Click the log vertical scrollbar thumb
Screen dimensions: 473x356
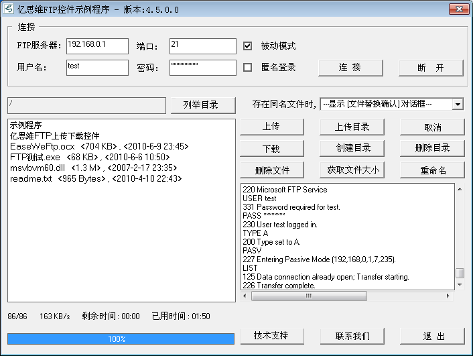[x=460, y=273]
